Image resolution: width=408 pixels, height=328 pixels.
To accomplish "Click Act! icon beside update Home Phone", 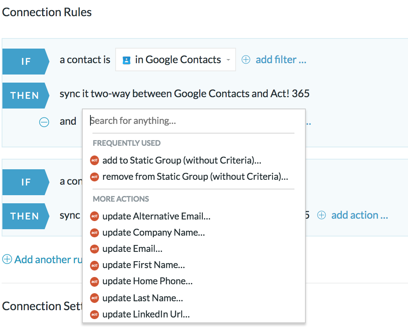I will click(x=94, y=281).
